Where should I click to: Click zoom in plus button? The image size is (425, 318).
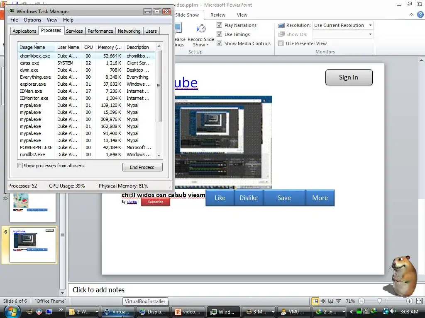click(410, 301)
